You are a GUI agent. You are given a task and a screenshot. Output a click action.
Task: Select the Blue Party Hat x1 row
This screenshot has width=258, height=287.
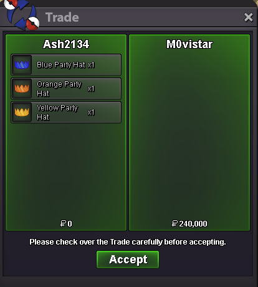[66, 65]
